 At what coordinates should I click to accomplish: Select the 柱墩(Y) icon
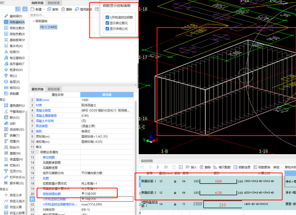point(6,52)
